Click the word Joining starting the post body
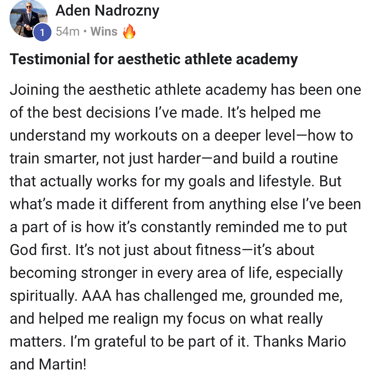Viewport: 372px width, 372px height. (34, 90)
